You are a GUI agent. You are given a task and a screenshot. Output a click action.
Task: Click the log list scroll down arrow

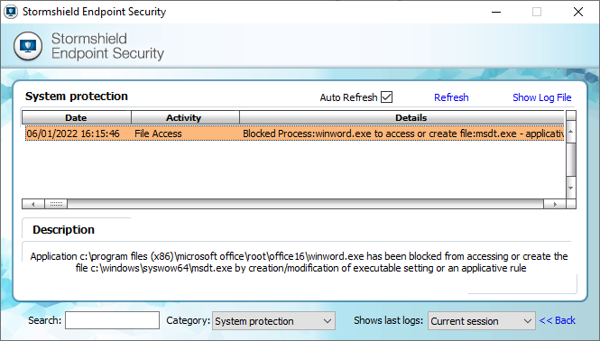coord(570,188)
